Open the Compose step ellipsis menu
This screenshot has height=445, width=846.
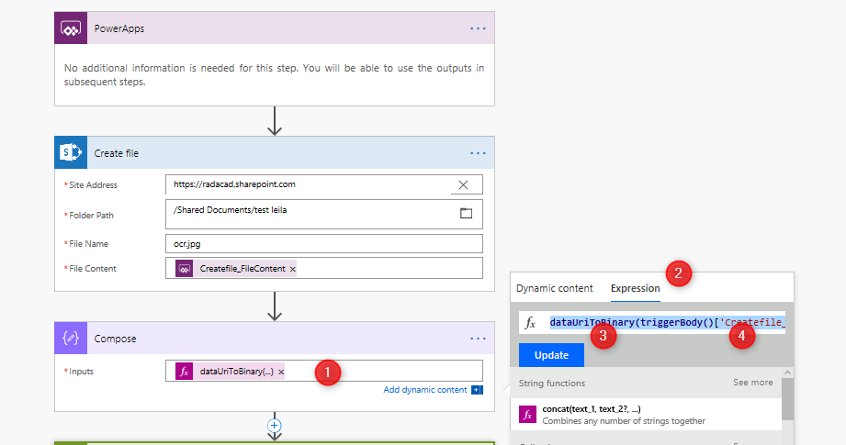[478, 339]
